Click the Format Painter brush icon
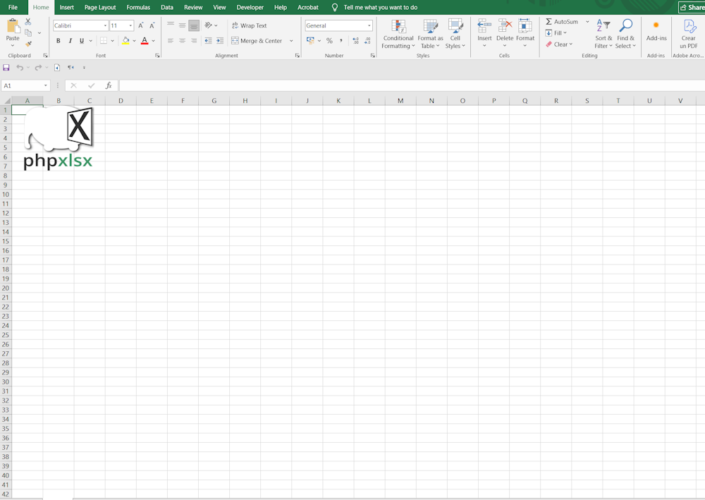This screenshot has height=500, width=705. click(x=28, y=44)
